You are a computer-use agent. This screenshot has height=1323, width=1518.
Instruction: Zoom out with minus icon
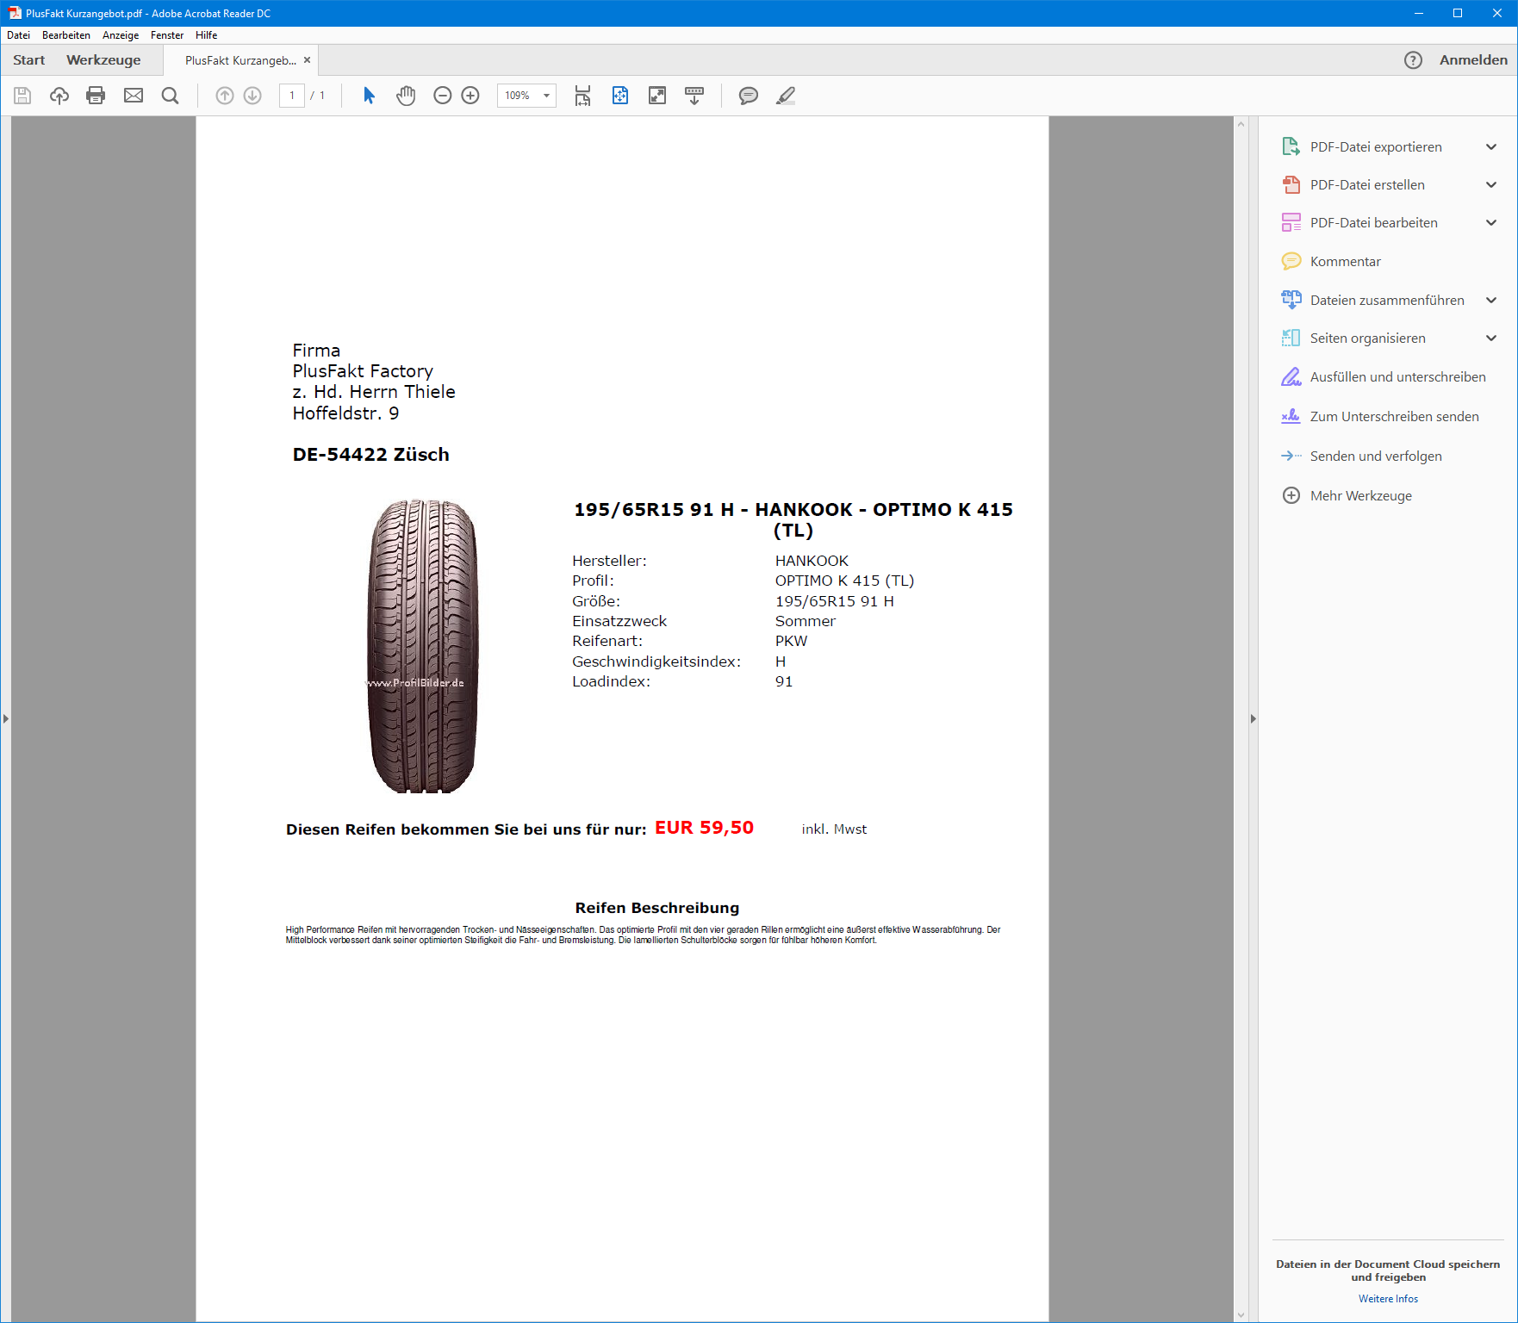pos(443,96)
